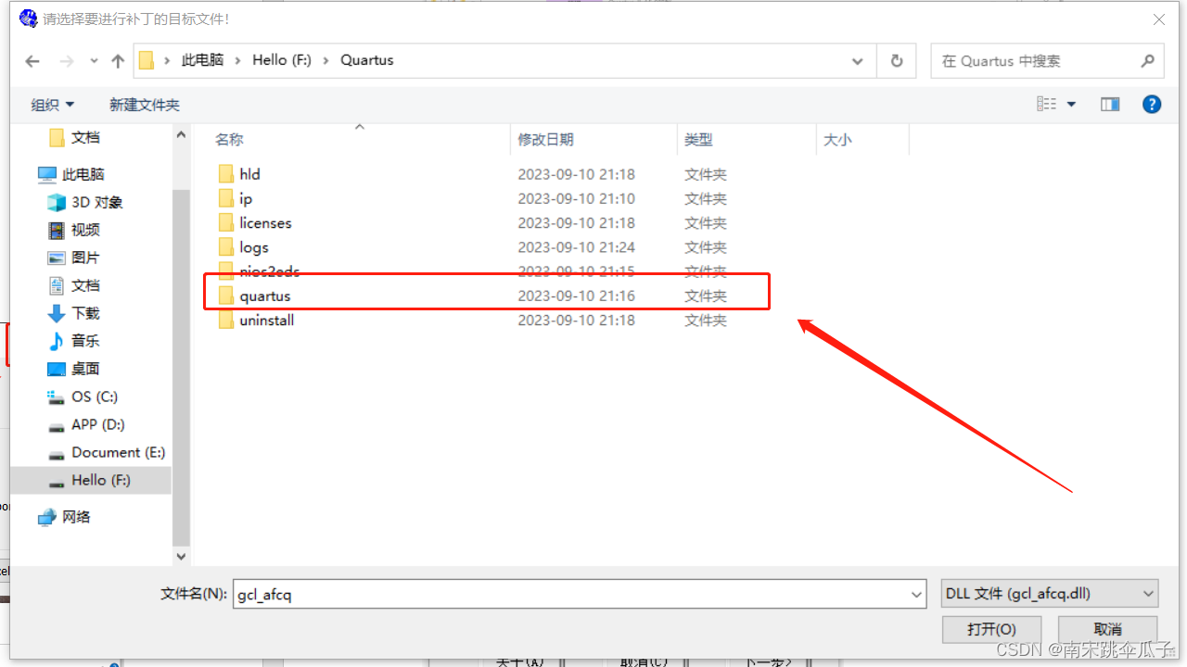Click navigation pane scroll down arrow
Screen dimensions: 1187x667
[x=181, y=557]
